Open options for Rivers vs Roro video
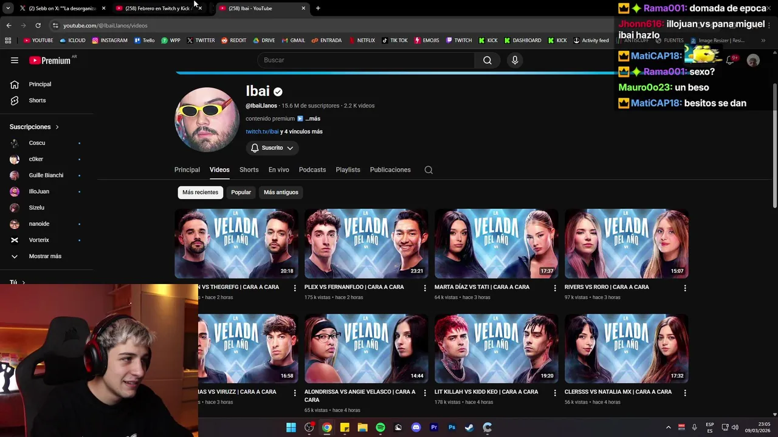This screenshot has width=778, height=437. click(x=685, y=288)
